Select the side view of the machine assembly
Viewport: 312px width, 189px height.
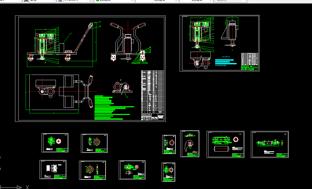coord(64,45)
